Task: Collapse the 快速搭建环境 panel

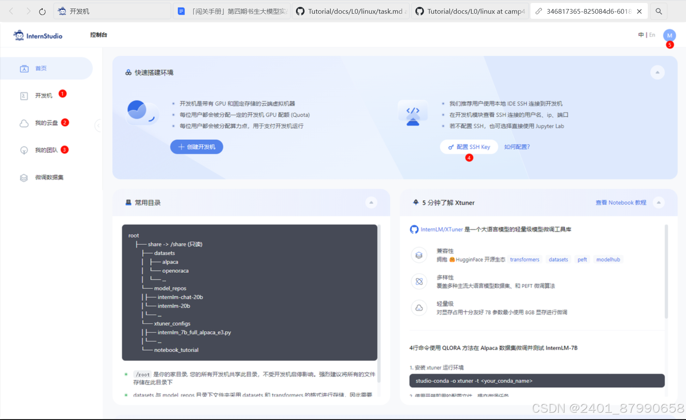Action: point(657,72)
